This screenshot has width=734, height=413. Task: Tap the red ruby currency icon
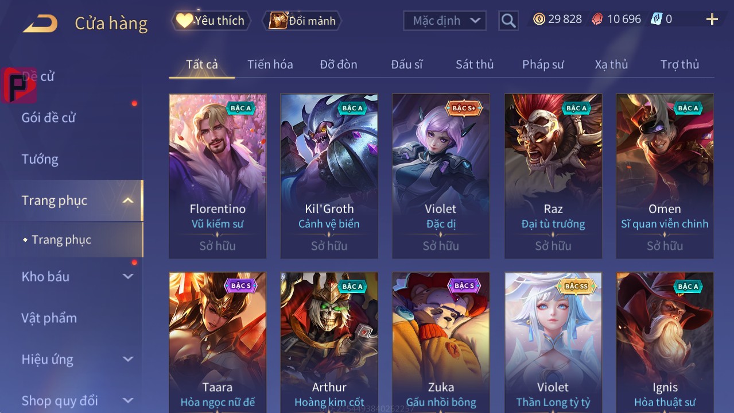pos(597,19)
